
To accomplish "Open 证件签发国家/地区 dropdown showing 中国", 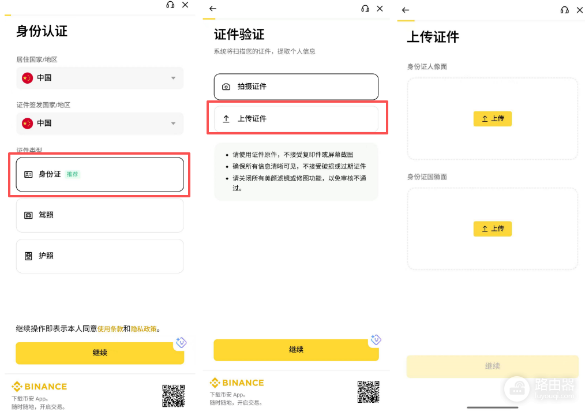I will tap(100, 123).
